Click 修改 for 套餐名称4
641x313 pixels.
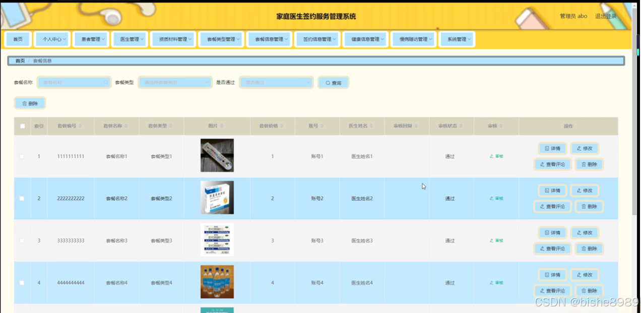585,275
